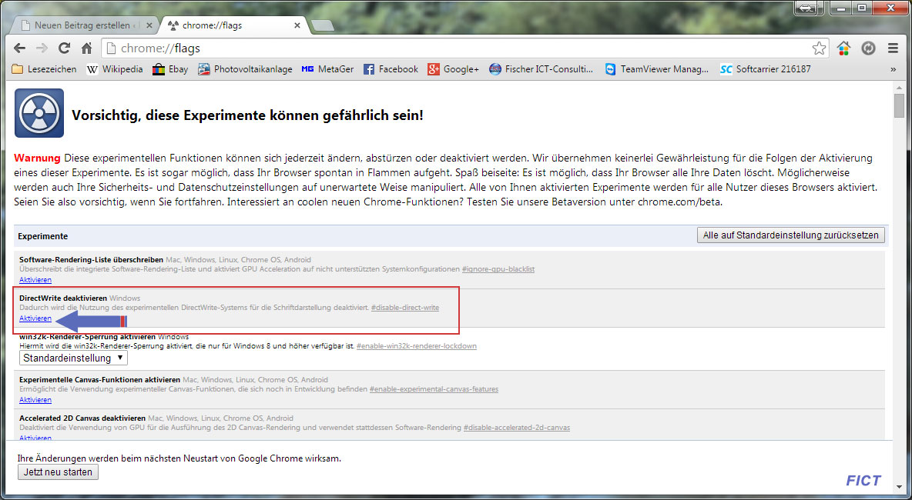This screenshot has width=912, height=500.
Task: Open the TeamViewer Manag... bookmark
Action: click(x=657, y=69)
